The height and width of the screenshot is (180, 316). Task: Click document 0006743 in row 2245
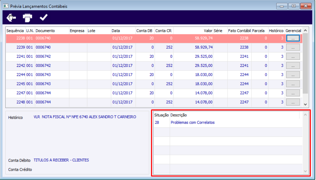pyautogui.click(x=43, y=84)
